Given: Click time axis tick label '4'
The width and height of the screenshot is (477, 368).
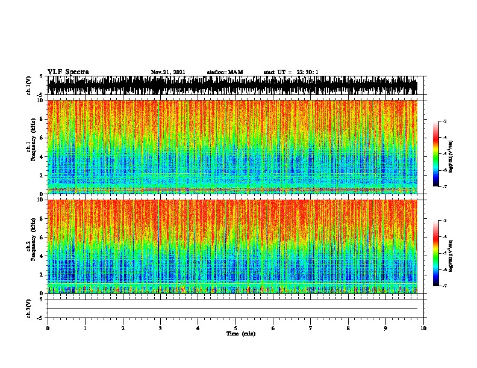Looking at the screenshot, I should coord(198,328).
